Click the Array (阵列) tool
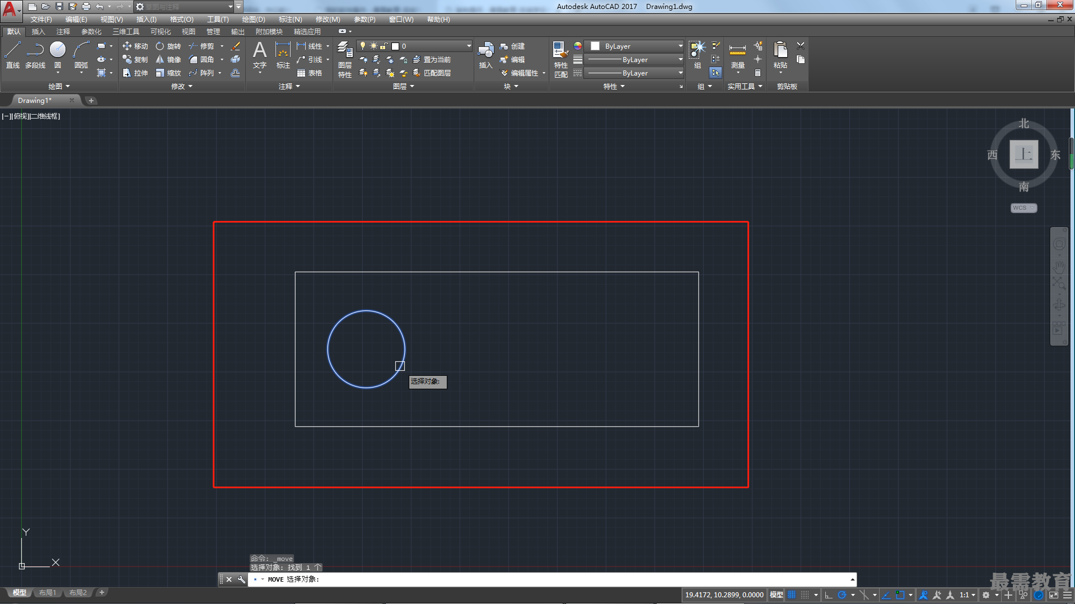The width and height of the screenshot is (1075, 604). (x=202, y=73)
